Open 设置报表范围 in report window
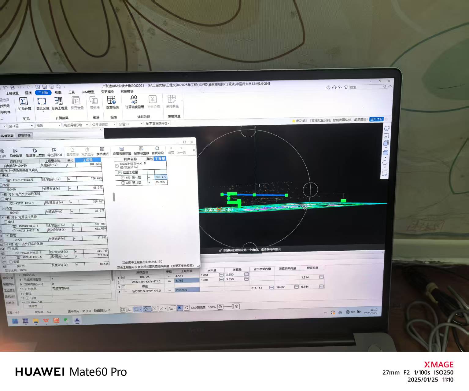This screenshot has height=391, width=469. (122, 151)
